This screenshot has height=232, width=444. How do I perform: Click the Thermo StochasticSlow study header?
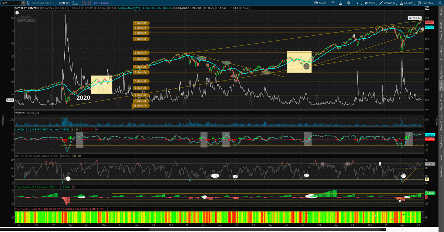tap(60, 209)
